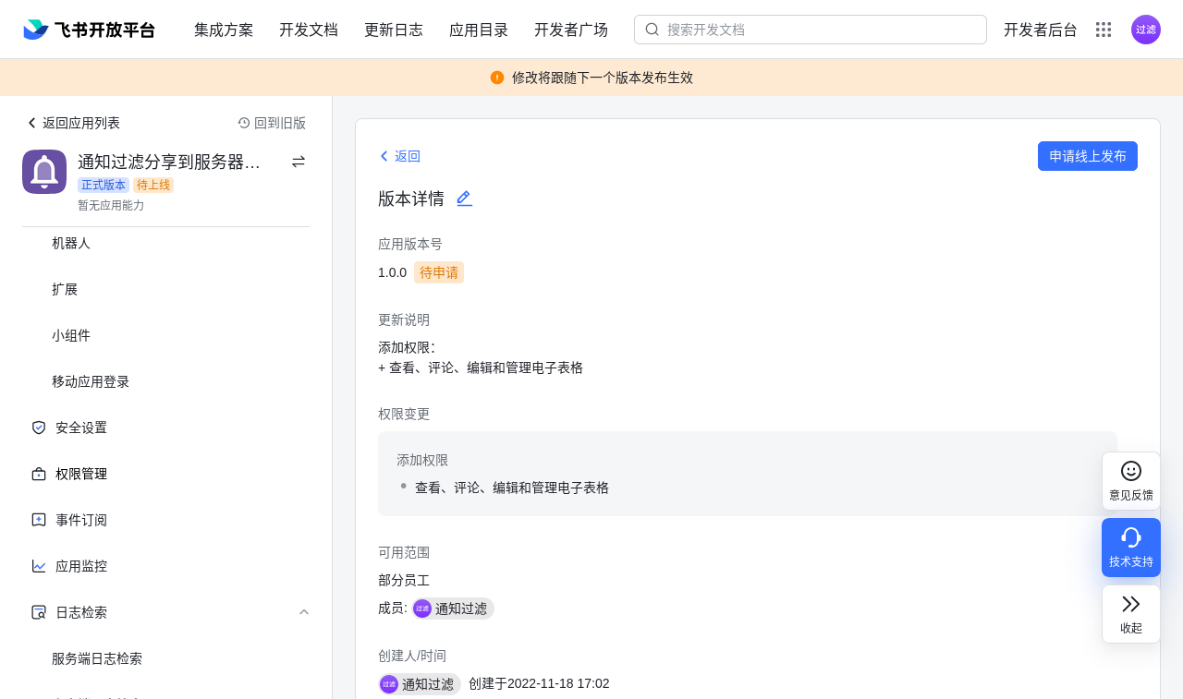Viewport: 1183px width, 699px height.
Task: Click version number 1.0.0
Action: point(392,272)
